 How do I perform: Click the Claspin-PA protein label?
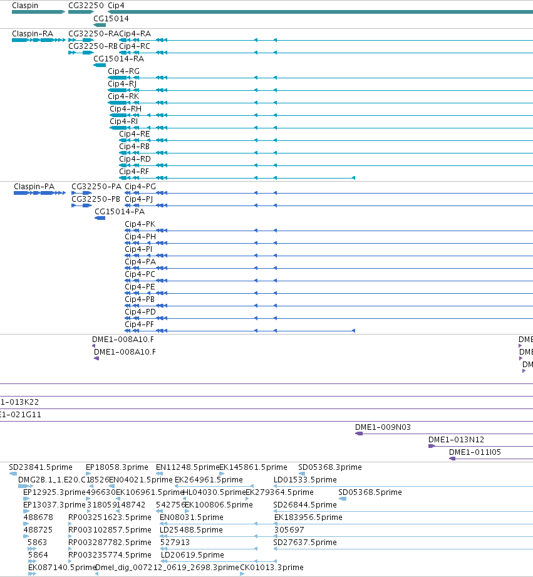(34, 187)
